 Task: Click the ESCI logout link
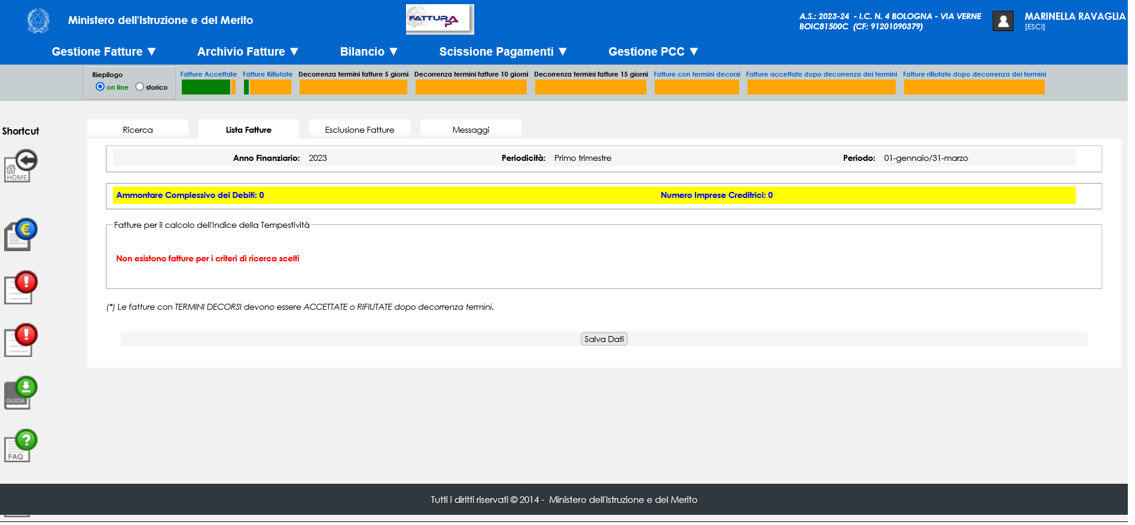(1035, 27)
